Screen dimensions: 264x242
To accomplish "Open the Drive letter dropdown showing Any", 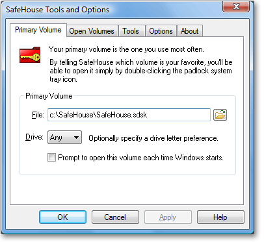I will coord(64,138).
